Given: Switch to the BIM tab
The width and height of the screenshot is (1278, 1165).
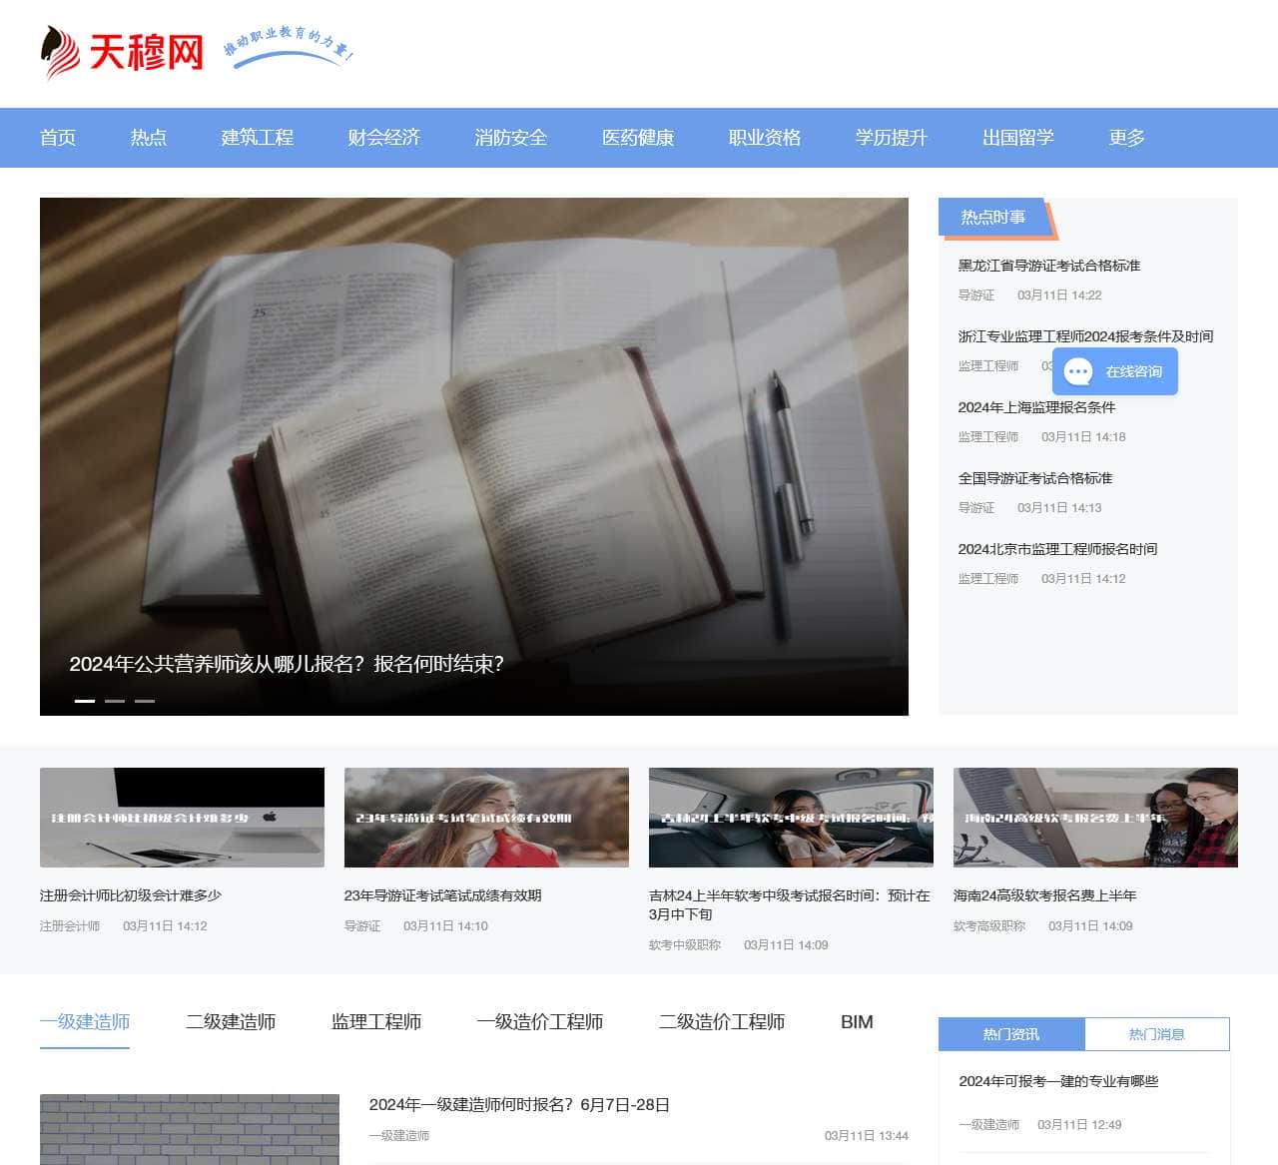Looking at the screenshot, I should 857,1022.
